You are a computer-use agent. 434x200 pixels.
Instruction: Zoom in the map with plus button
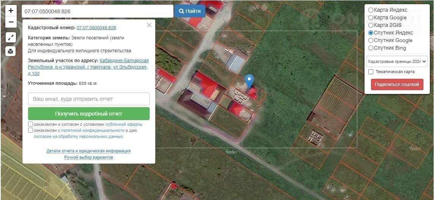click(11, 11)
